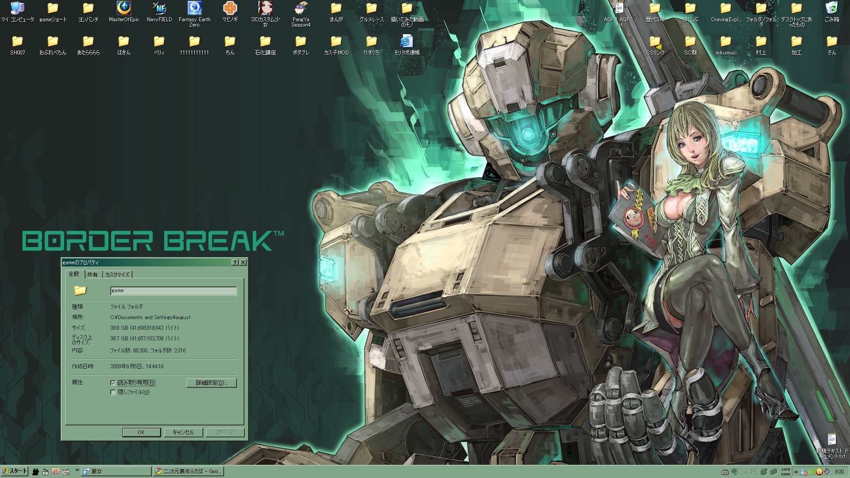Open the りすぐろ folder

point(371,45)
